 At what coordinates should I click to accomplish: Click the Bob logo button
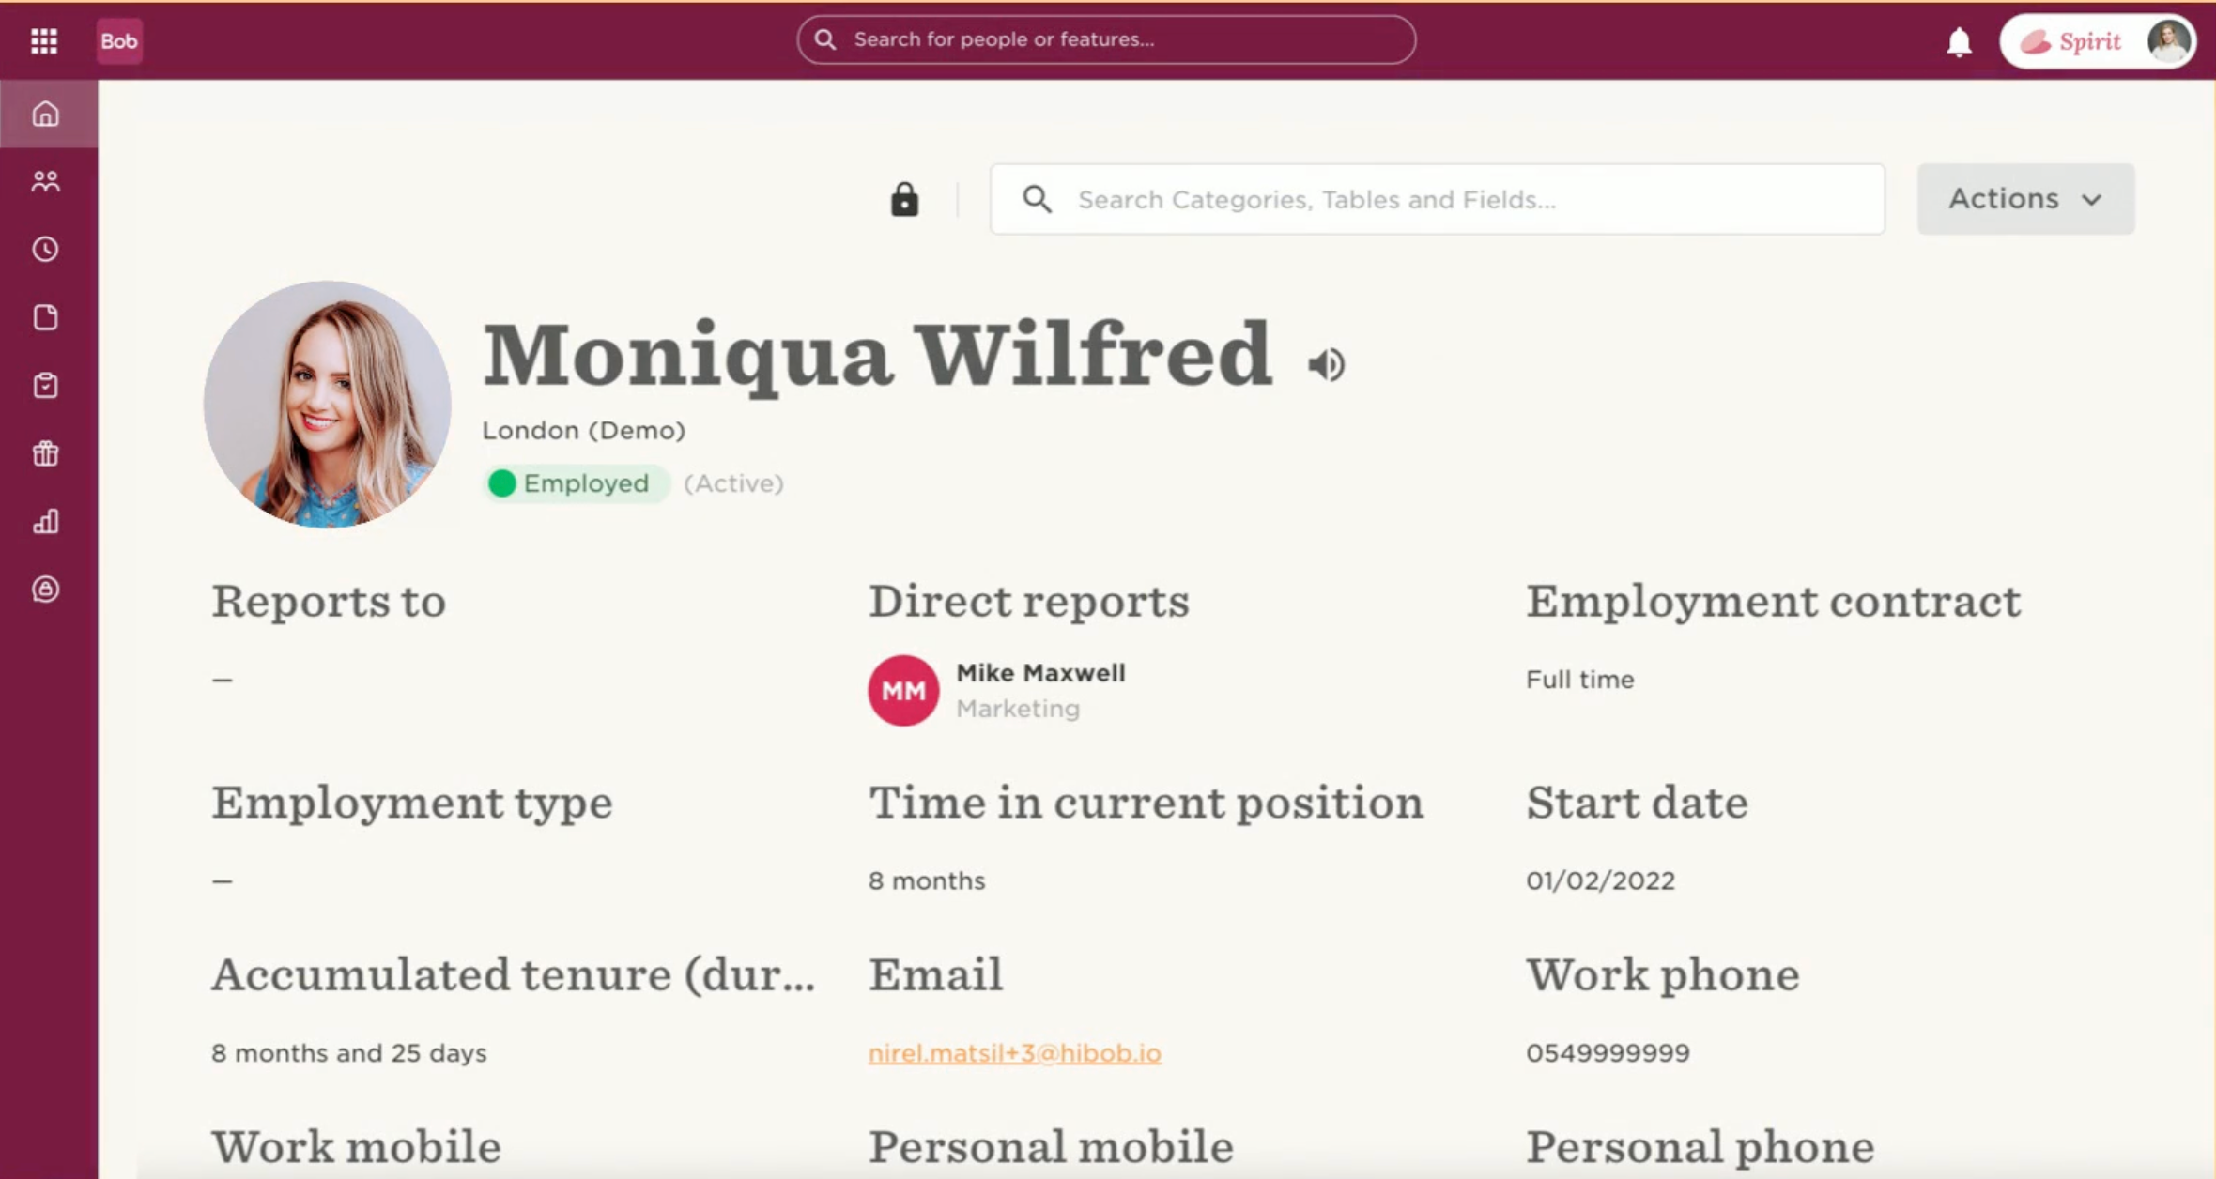(x=119, y=41)
